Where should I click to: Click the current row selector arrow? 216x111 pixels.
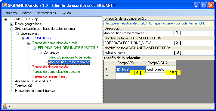pyautogui.click(x=110, y=69)
